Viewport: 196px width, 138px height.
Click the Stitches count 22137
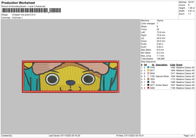pos(190,2)
